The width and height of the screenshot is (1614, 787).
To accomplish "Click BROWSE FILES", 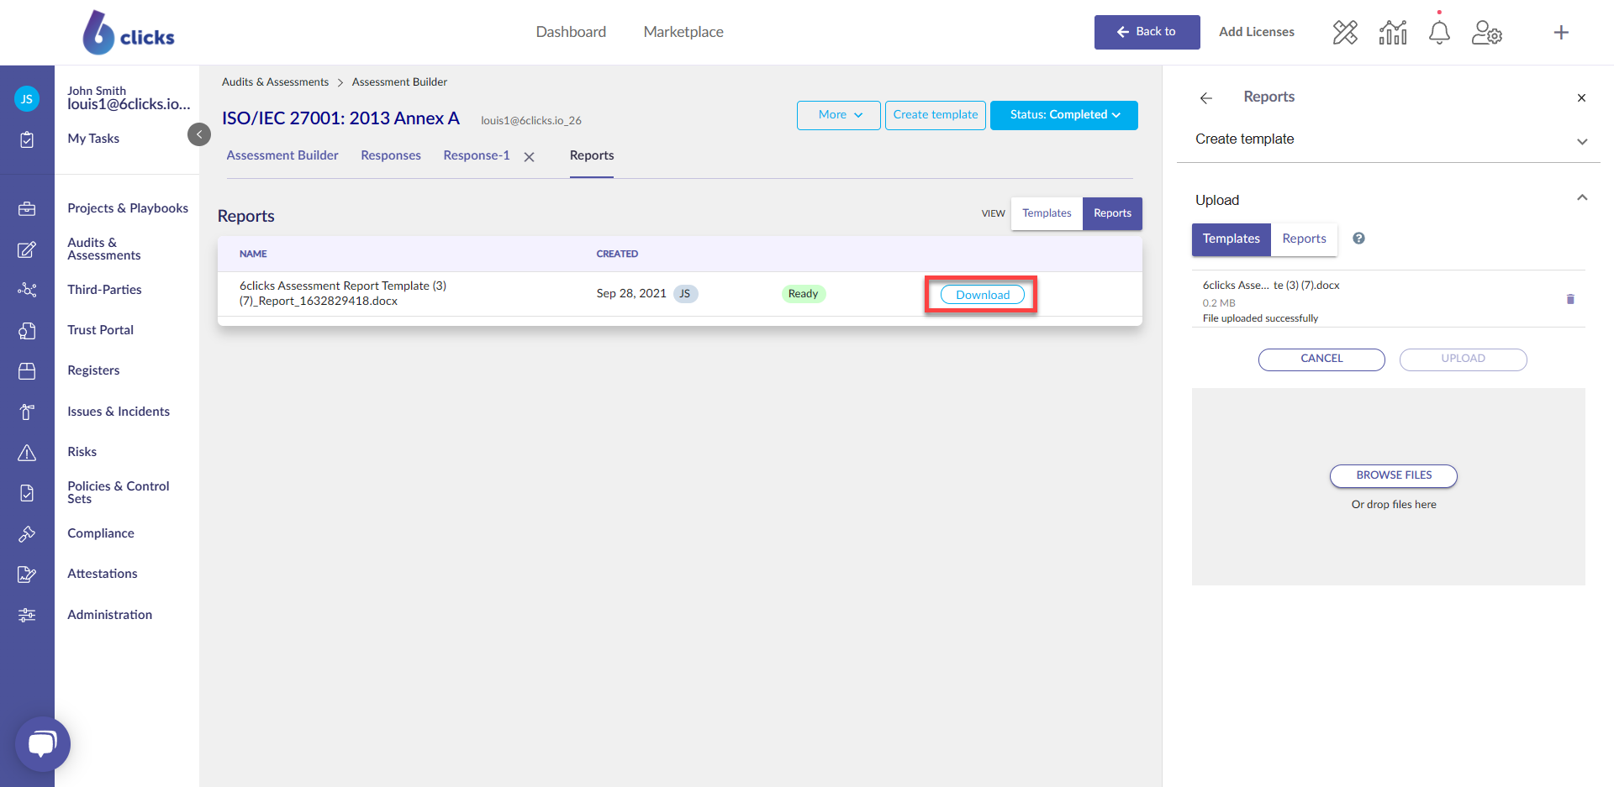I will pyautogui.click(x=1393, y=475).
